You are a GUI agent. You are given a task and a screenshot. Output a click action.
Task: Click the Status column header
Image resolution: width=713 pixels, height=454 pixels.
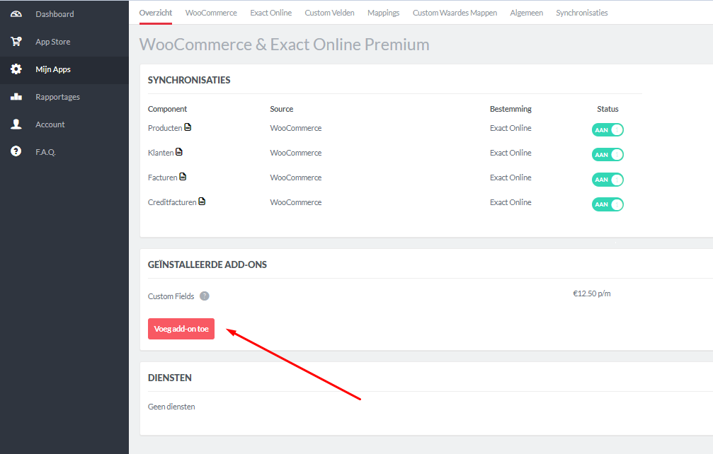pyautogui.click(x=608, y=109)
